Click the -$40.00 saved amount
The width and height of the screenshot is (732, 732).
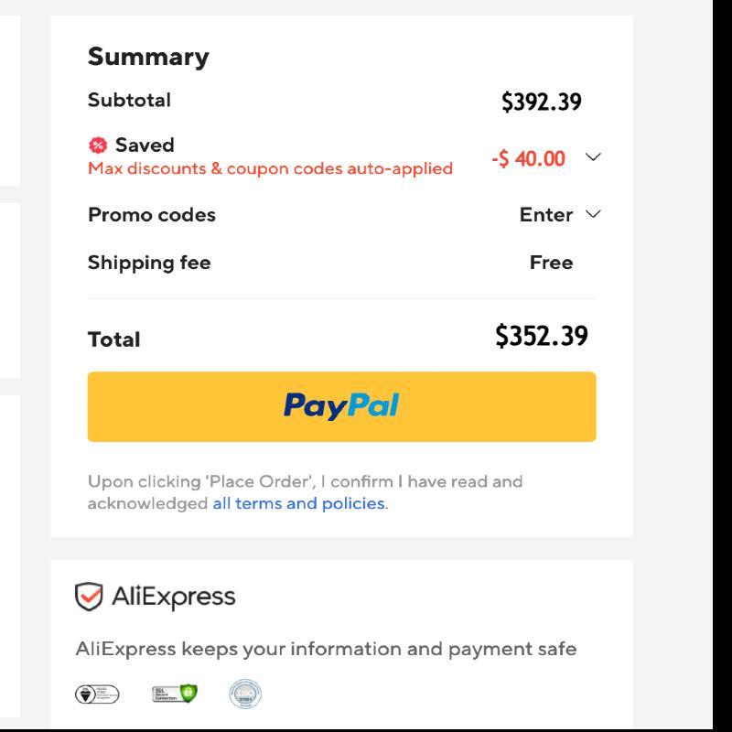529,158
